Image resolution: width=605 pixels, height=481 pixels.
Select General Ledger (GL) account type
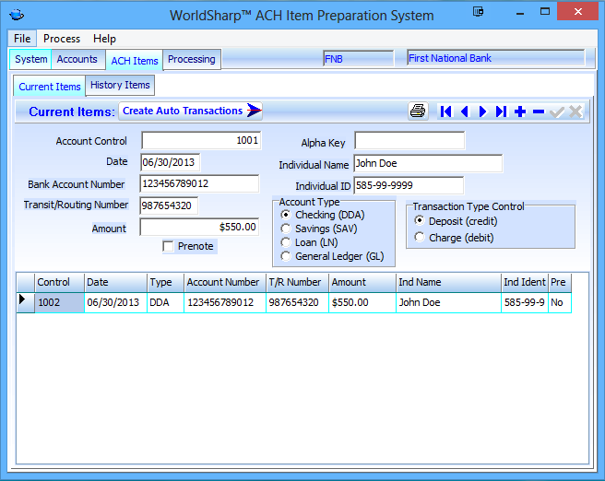(286, 256)
